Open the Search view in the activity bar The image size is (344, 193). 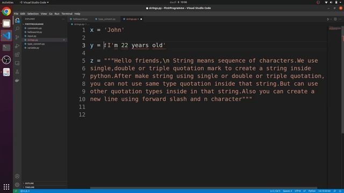pyautogui.click(x=17, y=28)
